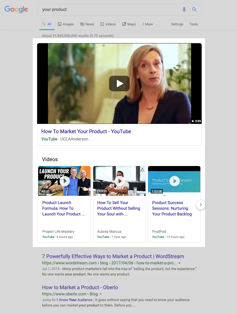237x314 pixels.
Task: Play the Aubrey Marcus podcast video
Action: pos(119,181)
